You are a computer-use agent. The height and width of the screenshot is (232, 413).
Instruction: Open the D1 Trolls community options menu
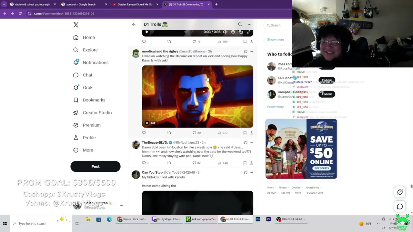pos(249,24)
